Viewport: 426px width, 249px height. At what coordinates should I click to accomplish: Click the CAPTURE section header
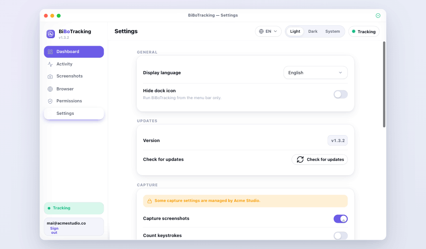147,185
